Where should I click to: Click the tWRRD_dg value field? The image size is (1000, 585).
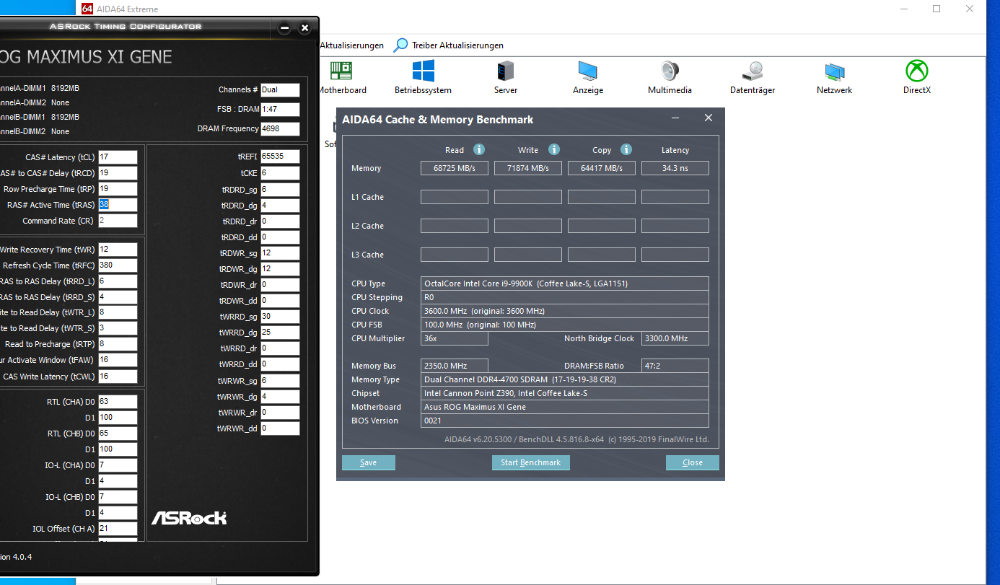280,333
